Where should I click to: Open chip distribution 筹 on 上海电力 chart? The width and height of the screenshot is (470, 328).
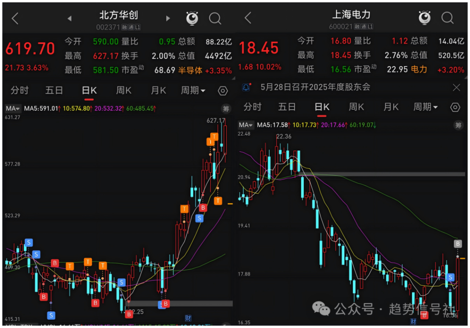(459, 125)
